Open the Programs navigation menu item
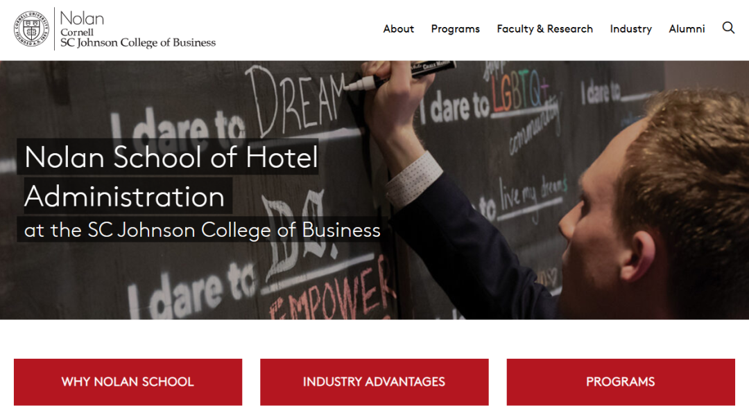Image resolution: width=749 pixels, height=417 pixels. (455, 29)
